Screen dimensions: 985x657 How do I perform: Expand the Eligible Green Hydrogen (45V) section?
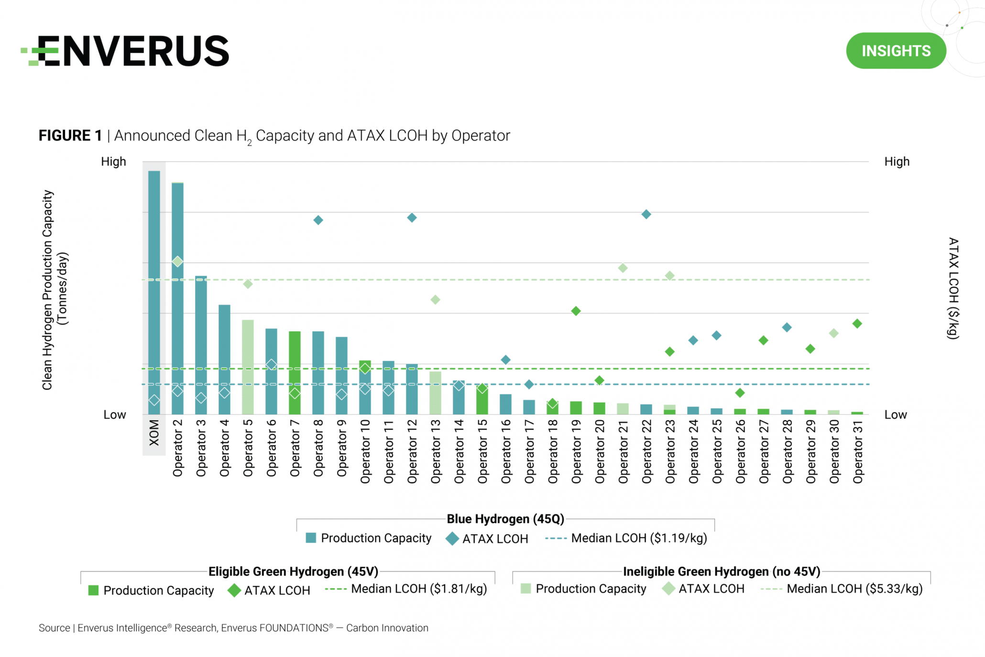coord(293,571)
